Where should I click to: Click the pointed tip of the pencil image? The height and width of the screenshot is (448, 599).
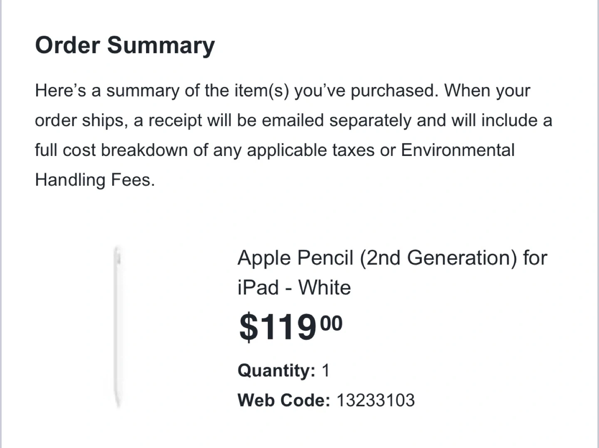click(118, 403)
